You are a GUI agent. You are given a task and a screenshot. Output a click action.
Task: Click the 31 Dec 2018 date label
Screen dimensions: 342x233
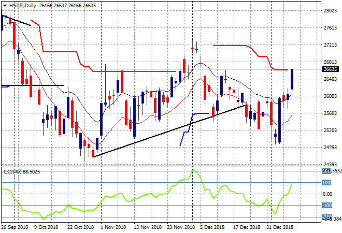[280, 227]
